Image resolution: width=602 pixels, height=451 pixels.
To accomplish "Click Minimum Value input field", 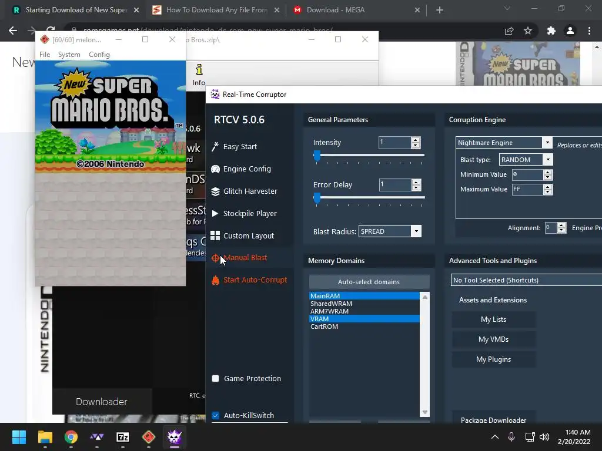I will click(528, 175).
